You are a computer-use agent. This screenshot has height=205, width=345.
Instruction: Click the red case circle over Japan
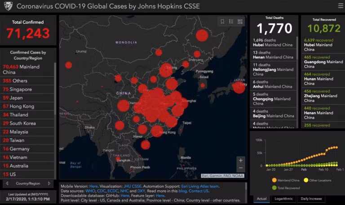[x=239, y=87]
